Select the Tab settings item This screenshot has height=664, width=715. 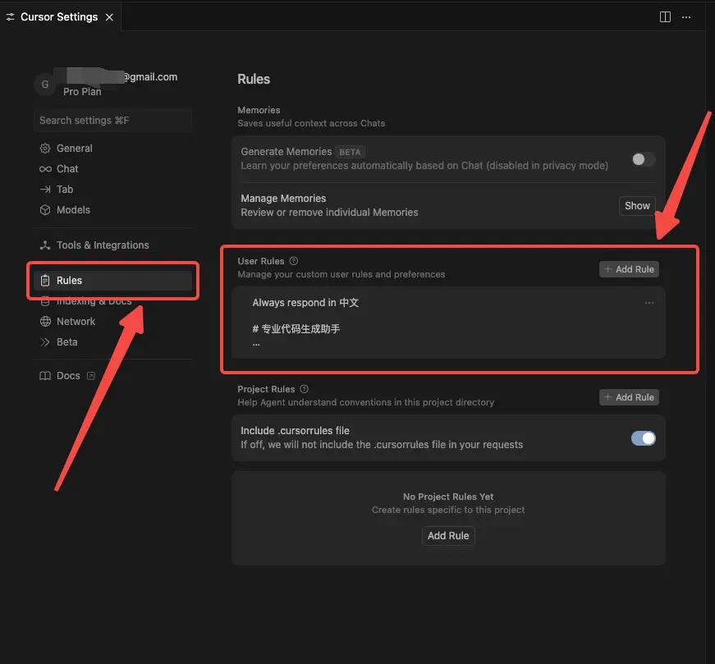65,190
